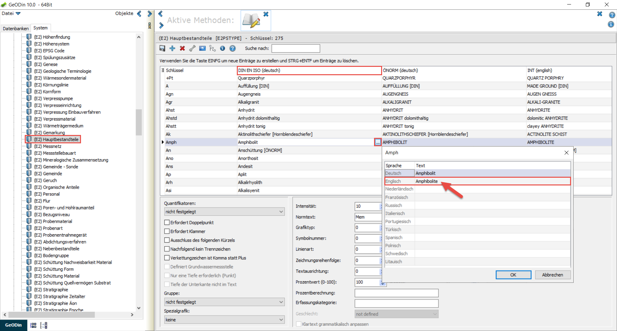Switch to the Datenbanken tab

coord(15,28)
